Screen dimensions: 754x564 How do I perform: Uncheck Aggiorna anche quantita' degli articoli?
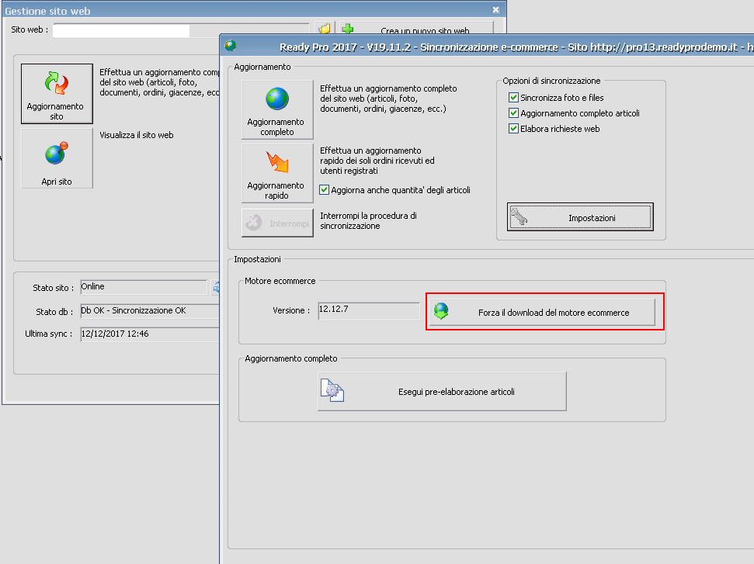pyautogui.click(x=324, y=190)
